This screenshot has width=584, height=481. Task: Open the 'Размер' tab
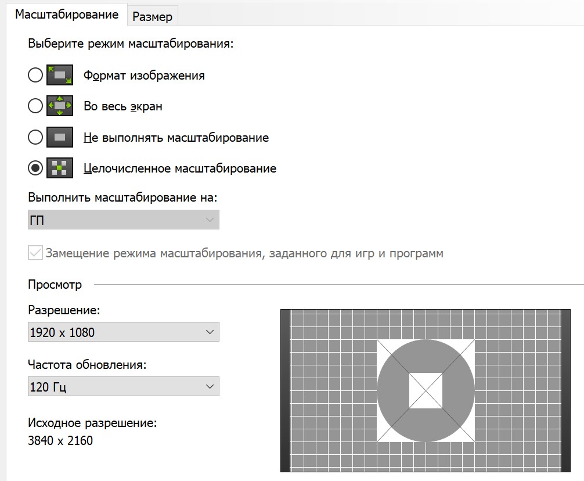click(x=152, y=17)
